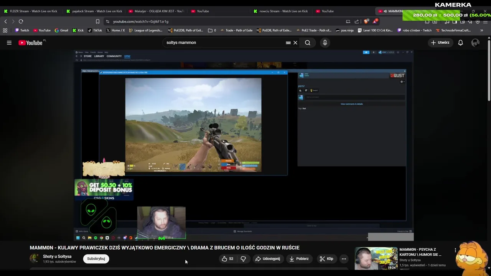The width and height of the screenshot is (491, 276).
Task: Reload the page with the refresh icon
Action: [21, 21]
